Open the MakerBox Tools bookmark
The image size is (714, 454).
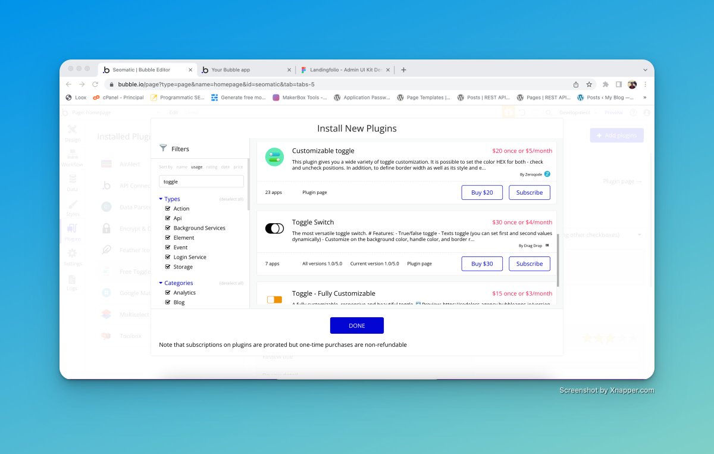coord(299,98)
